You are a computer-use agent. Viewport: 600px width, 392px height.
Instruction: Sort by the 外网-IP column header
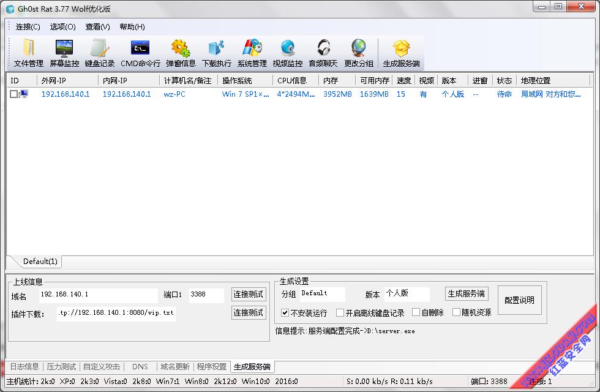[68, 80]
